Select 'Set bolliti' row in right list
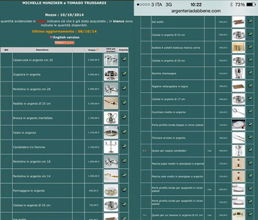This screenshot has height=220, width=258. point(197,22)
